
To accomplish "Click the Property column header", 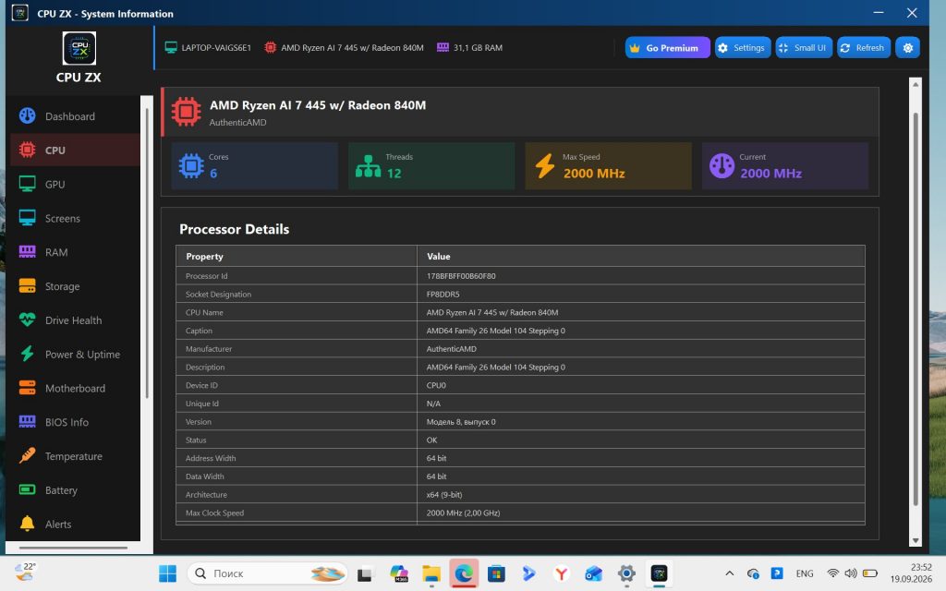I will pyautogui.click(x=204, y=257).
